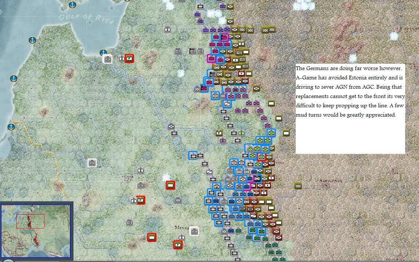Select the blue-bordered motorized counter isolated west of front
The width and height of the screenshot is (419, 262).
pyautogui.click(x=193, y=155)
